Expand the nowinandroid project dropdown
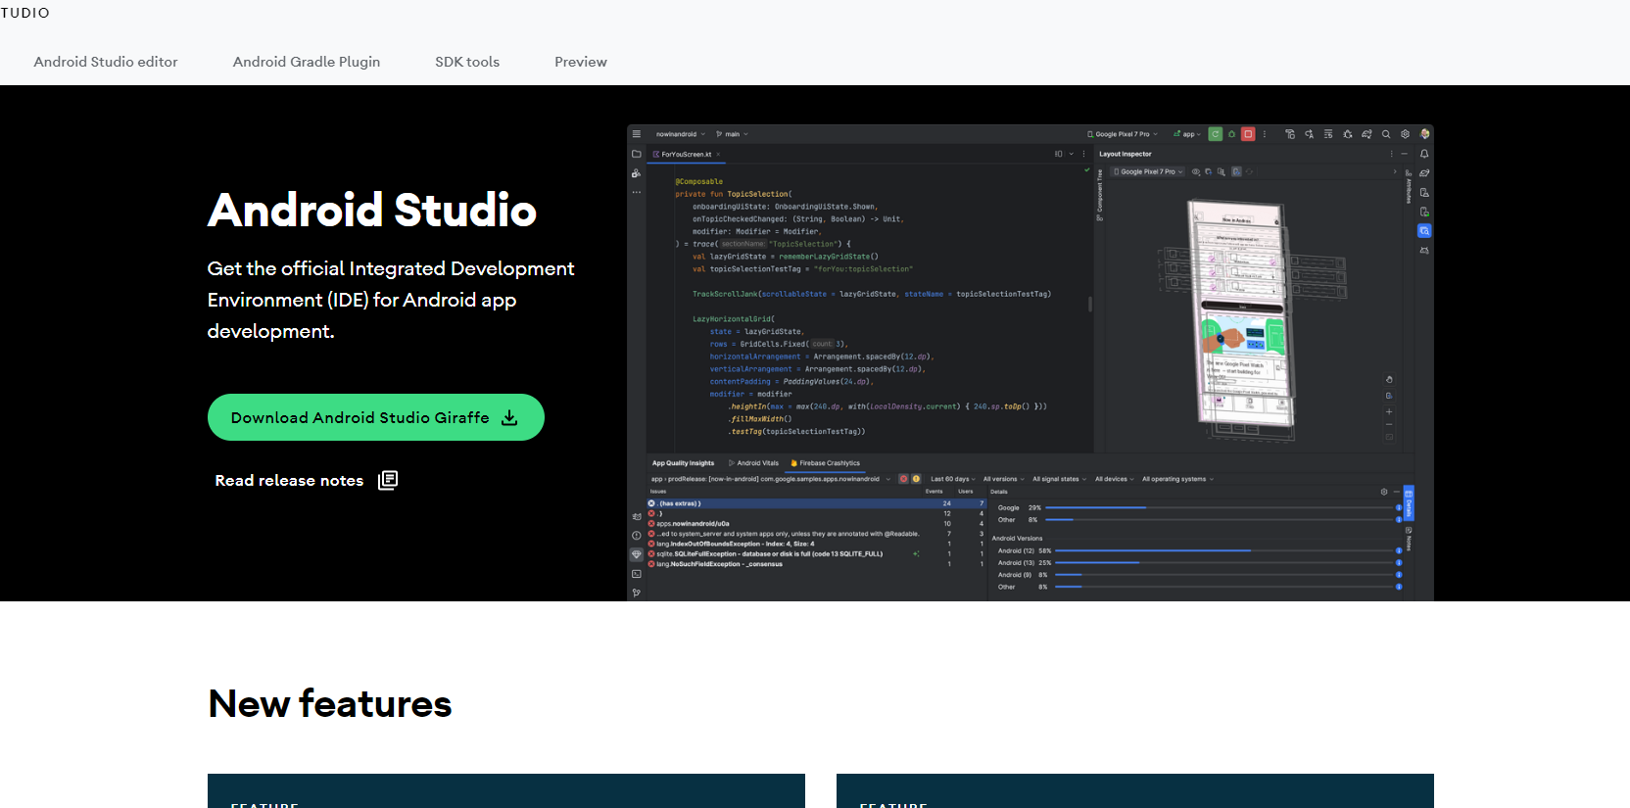The height and width of the screenshot is (808, 1630). [x=680, y=134]
